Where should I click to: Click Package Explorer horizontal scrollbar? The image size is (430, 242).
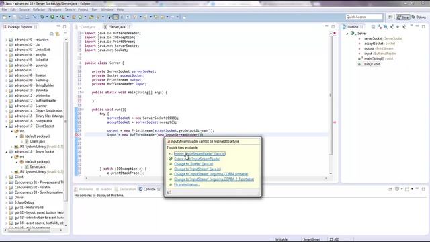(x=29, y=230)
